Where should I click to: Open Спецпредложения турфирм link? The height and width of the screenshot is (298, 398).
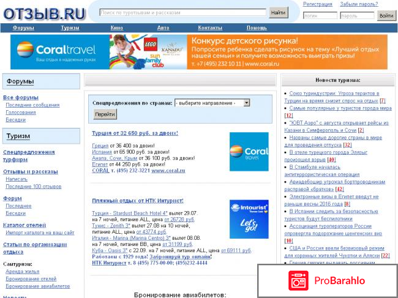(29, 156)
